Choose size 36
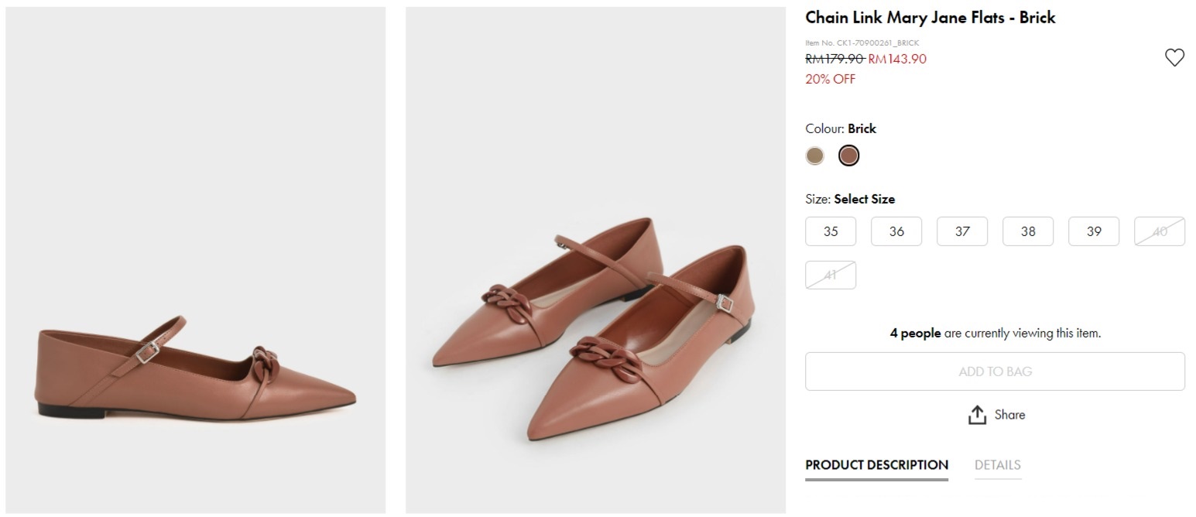 [896, 231]
